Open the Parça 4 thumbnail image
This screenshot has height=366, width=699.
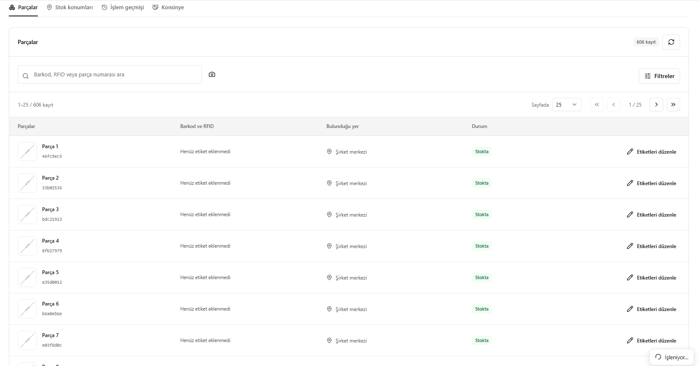[27, 246]
